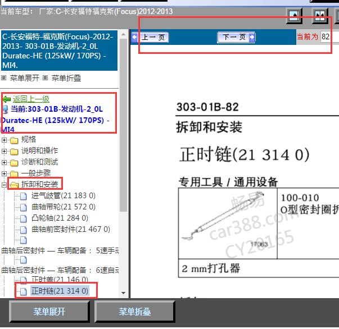Open the 诊断和测试 folder
This screenshot has height=329, width=339.
[x=39, y=162]
